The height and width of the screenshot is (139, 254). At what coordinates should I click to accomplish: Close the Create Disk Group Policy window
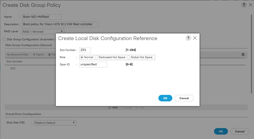click(x=250, y=5)
